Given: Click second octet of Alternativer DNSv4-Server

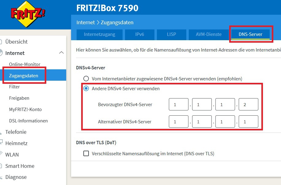Looking at the screenshot, I should [x=202, y=122].
